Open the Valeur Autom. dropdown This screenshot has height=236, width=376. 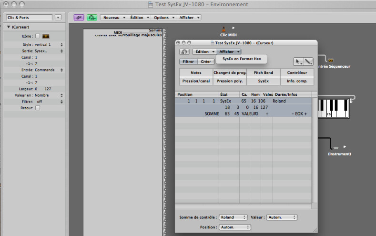click(x=282, y=217)
